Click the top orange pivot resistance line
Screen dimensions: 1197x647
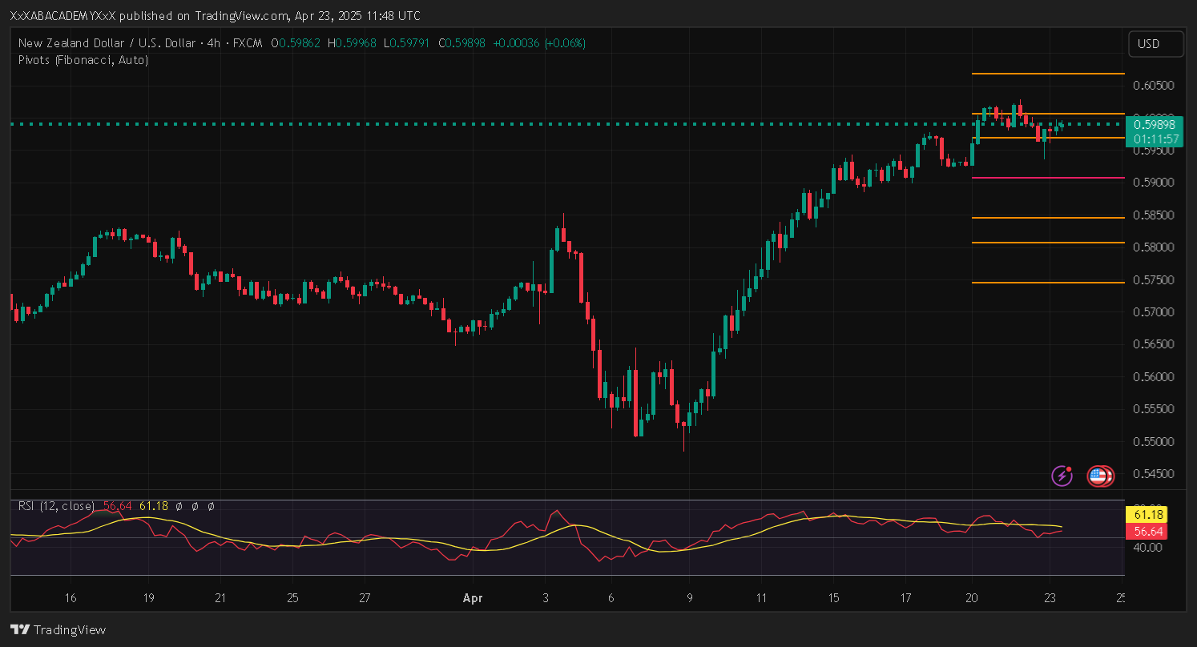tap(1046, 74)
